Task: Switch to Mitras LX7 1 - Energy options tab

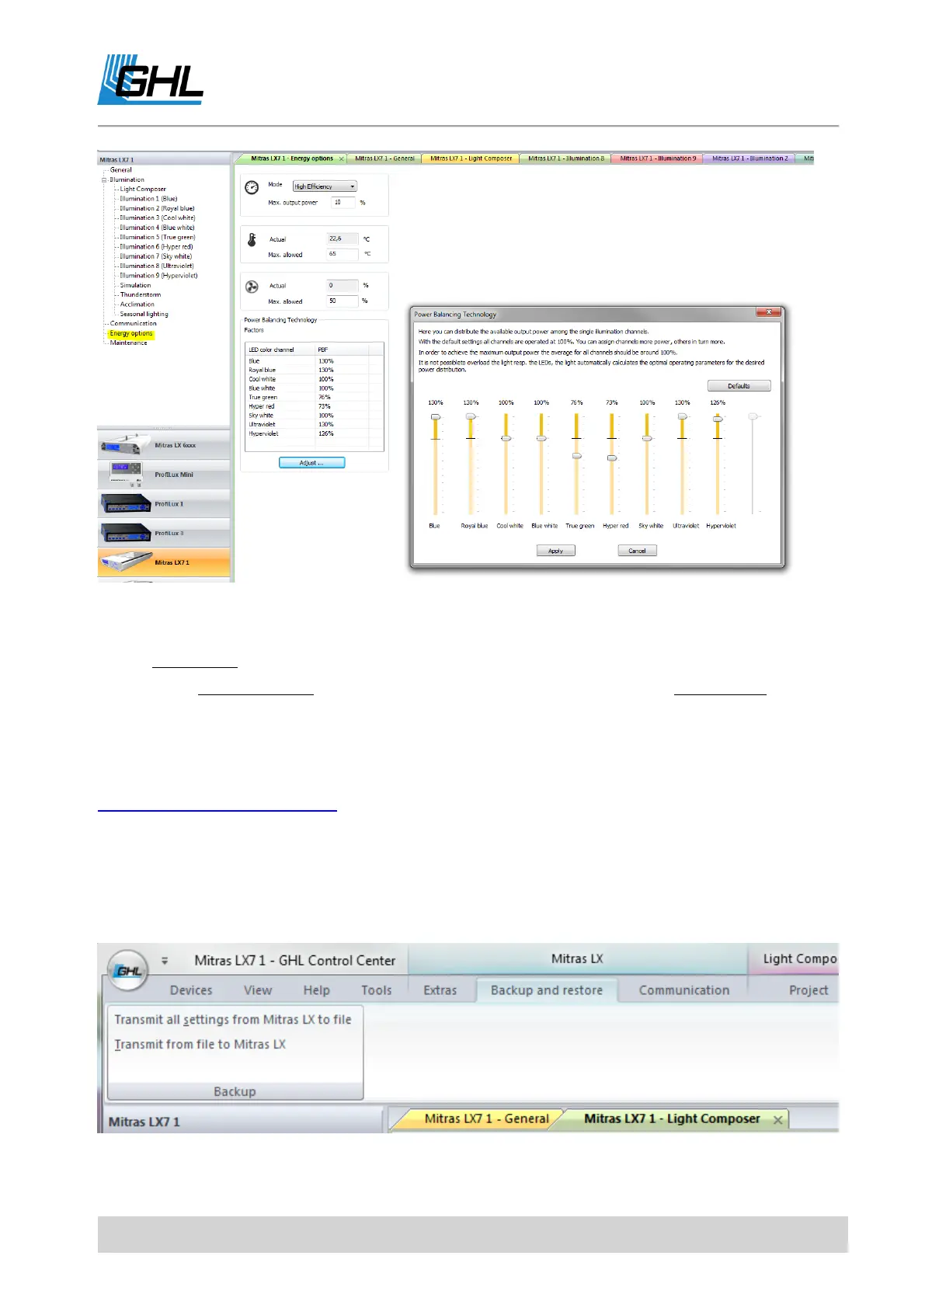Action: 291,158
